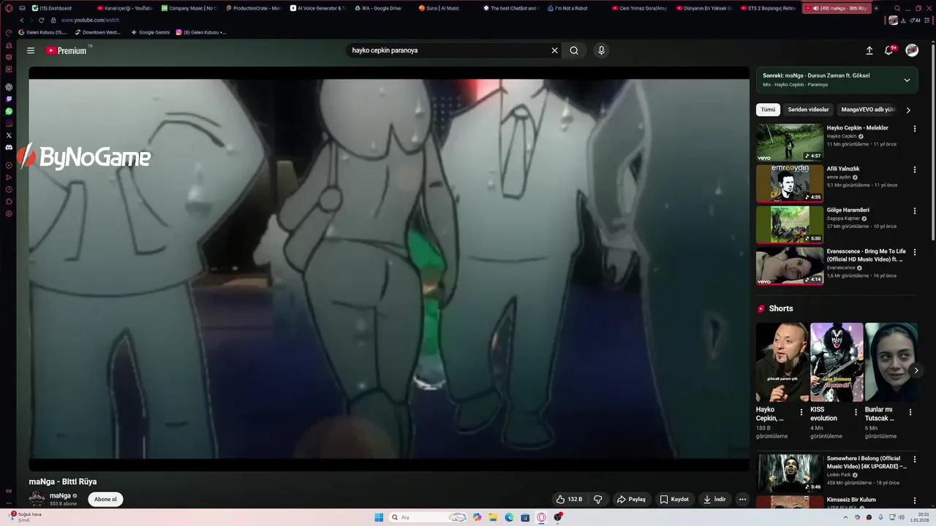
Task: Open the YouTube guide hamburger menu
Action: coord(31,50)
